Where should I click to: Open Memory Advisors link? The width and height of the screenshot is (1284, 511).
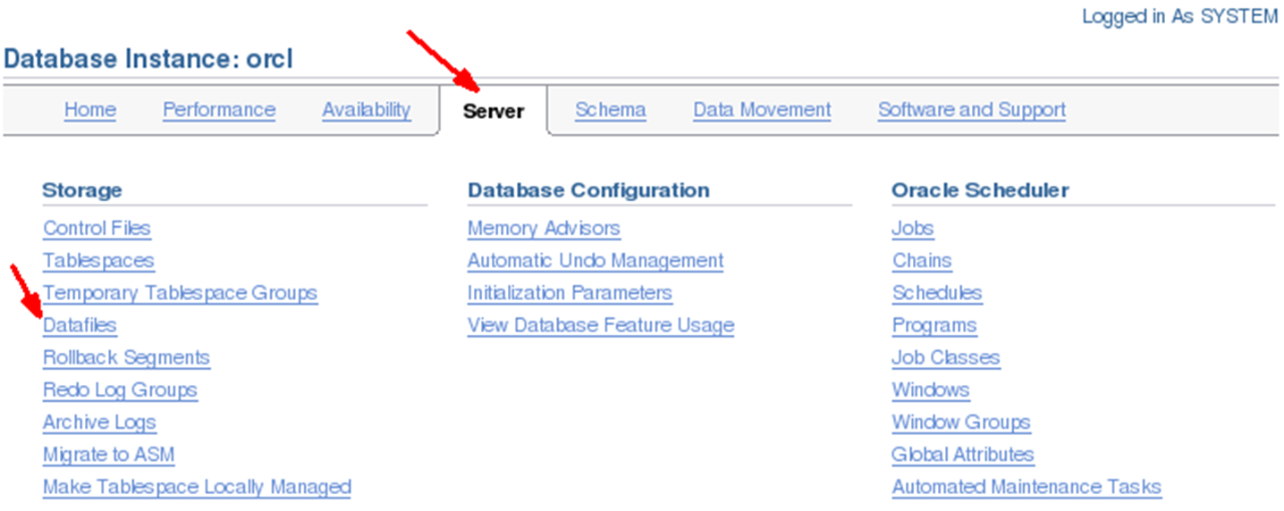tap(544, 229)
